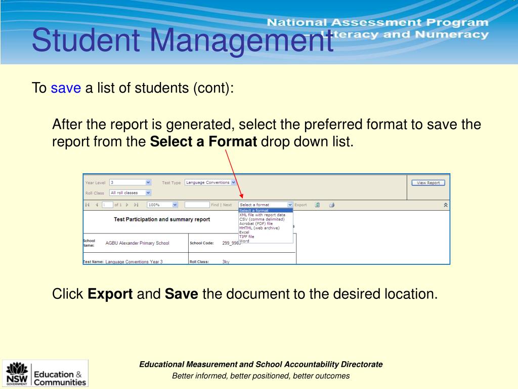Go to first page of report
Viewport: 518px width, 389px height.
[x=87, y=205]
